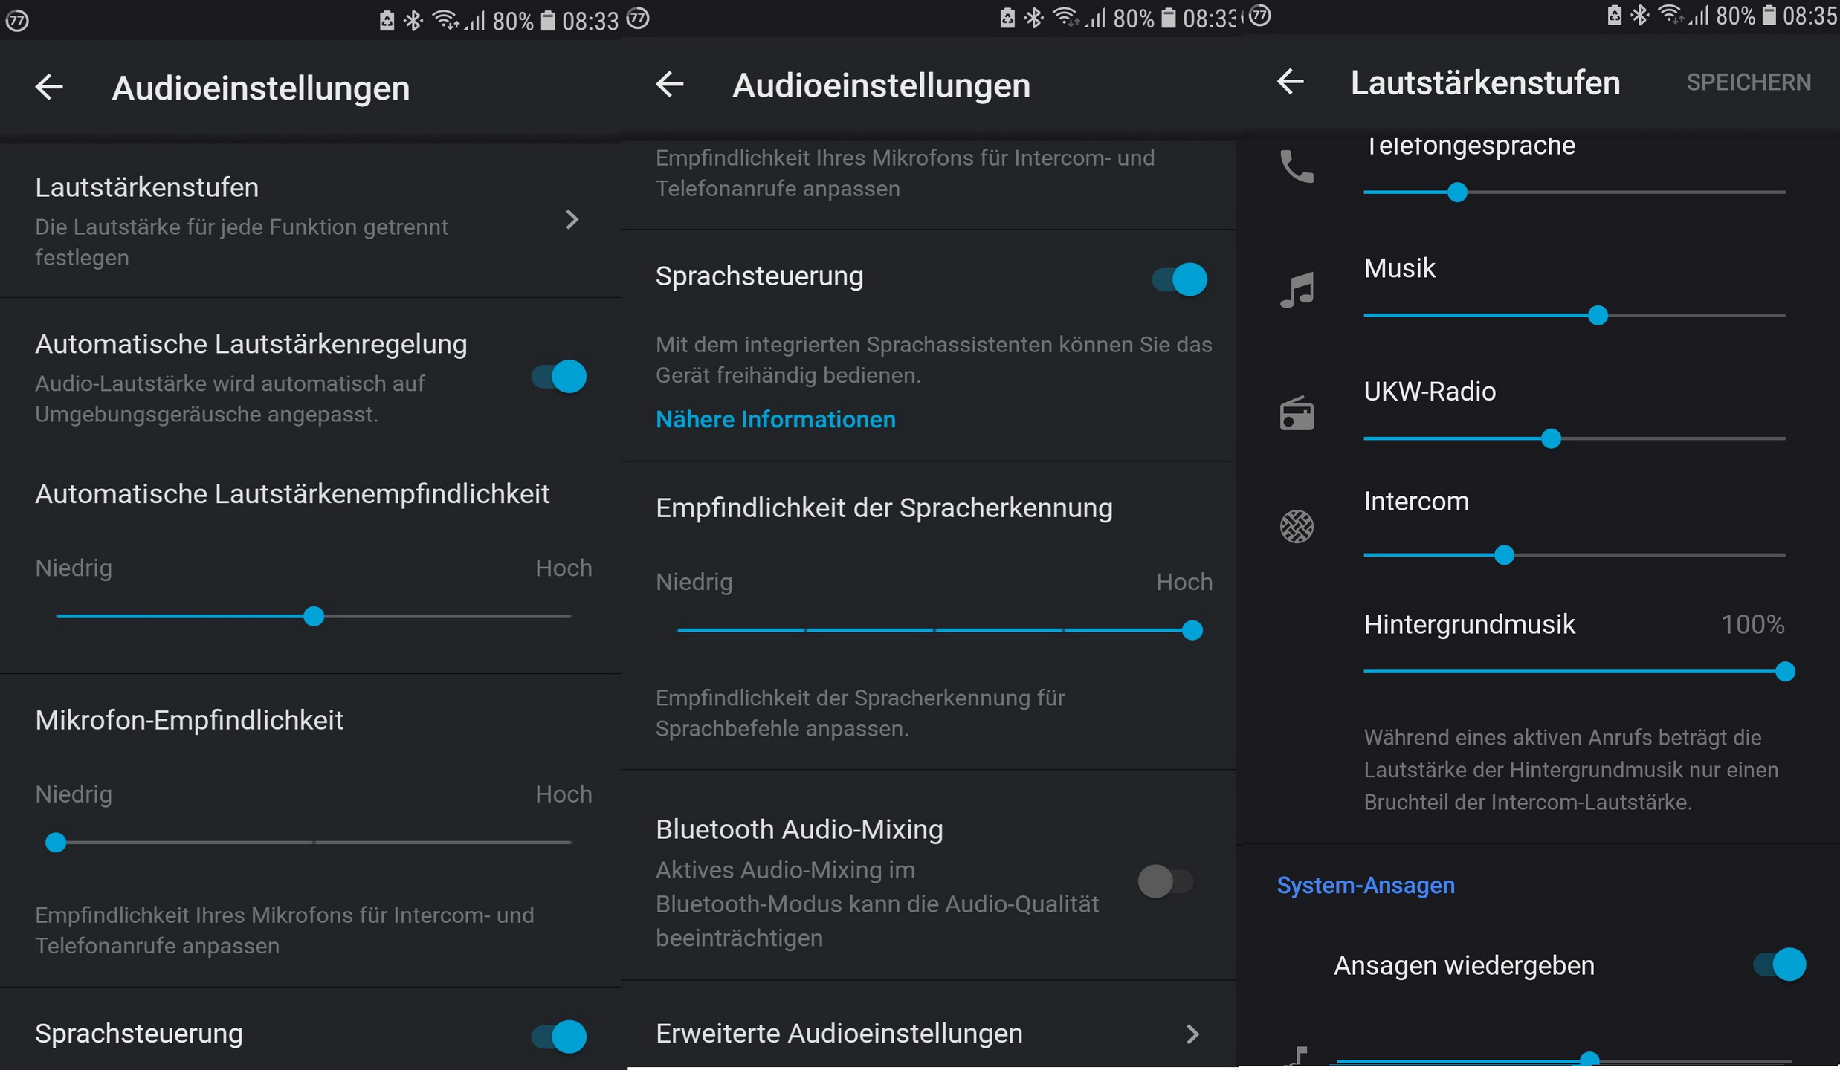
Task: Open the Nähere Informationen link
Action: 775,420
